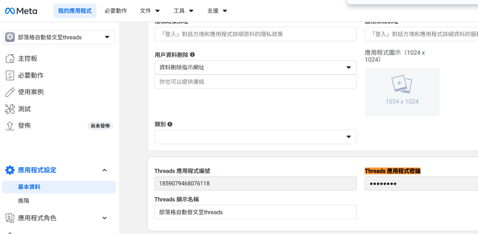The width and height of the screenshot is (478, 234).
Task: Click the Meta logo
Action: pos(21,11)
